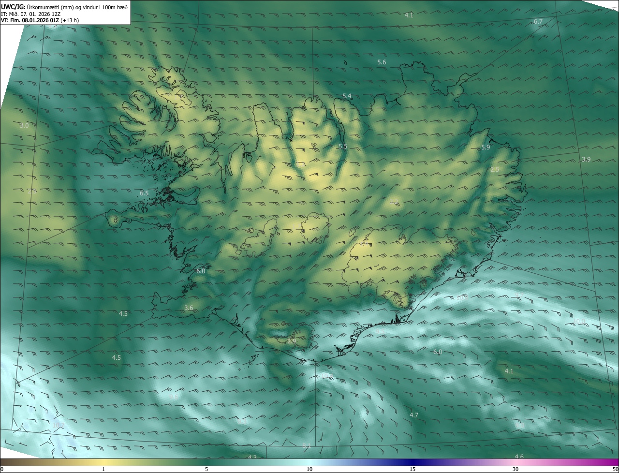Click the colorbar tick label 1
The image size is (619, 473).
(x=103, y=469)
